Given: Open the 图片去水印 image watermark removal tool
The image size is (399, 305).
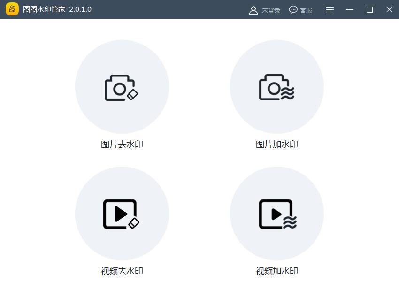Looking at the screenshot, I should [x=122, y=87].
